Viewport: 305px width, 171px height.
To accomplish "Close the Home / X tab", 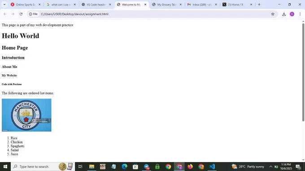I will [251, 4].
